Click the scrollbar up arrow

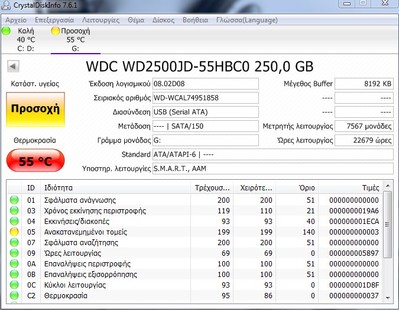click(388, 186)
